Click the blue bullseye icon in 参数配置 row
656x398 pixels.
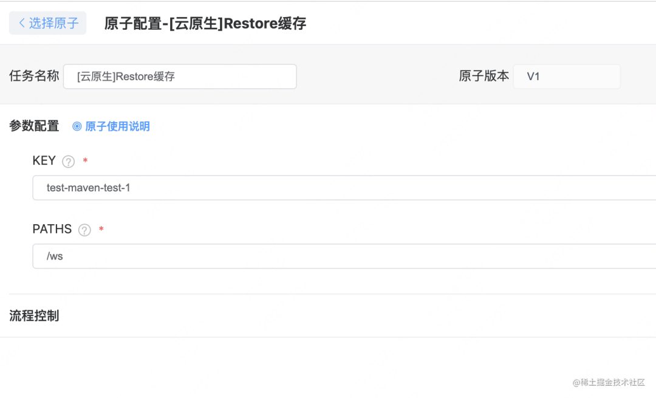tap(78, 126)
